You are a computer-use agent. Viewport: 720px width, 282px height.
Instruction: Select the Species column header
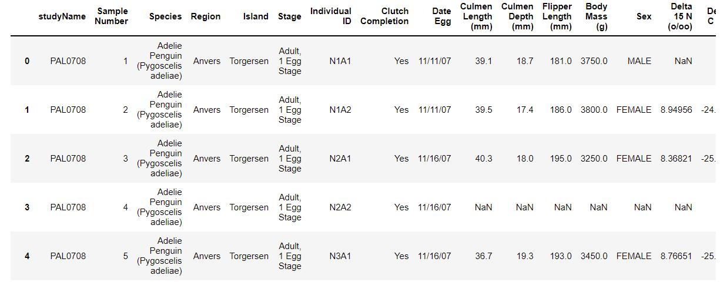tap(165, 16)
